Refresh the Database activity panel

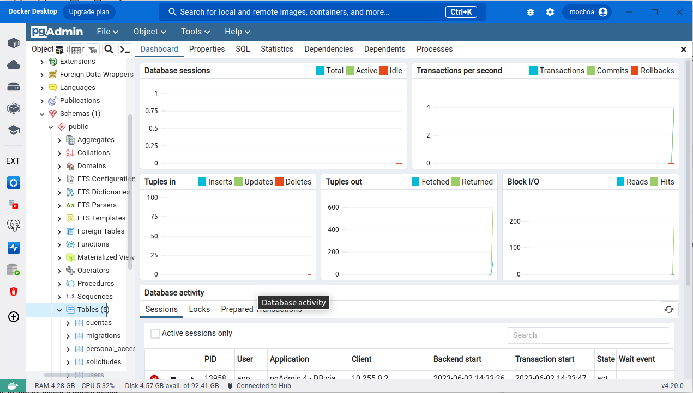pos(669,309)
